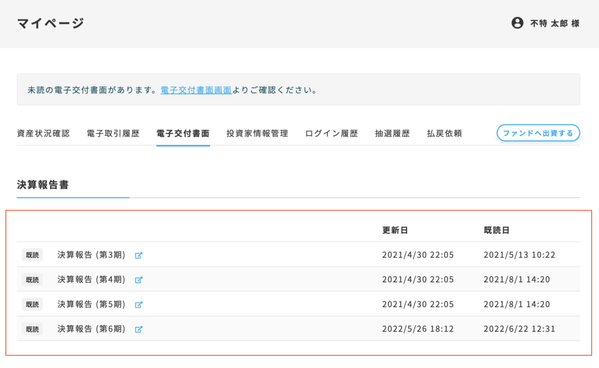Open external link icon for 決算報告 (第6期)

(139, 329)
